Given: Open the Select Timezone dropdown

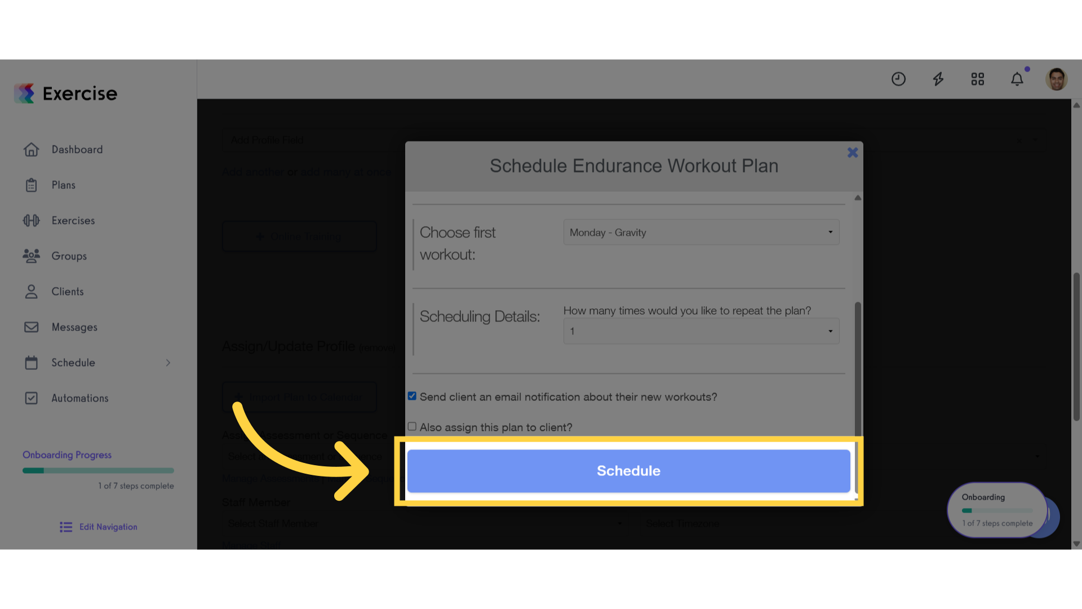Looking at the screenshot, I should click(842, 523).
